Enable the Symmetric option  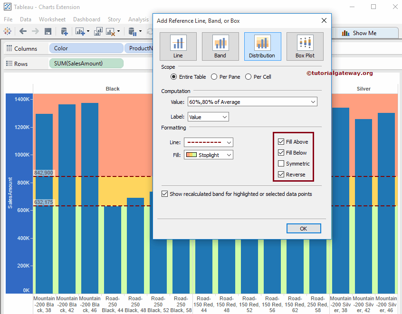(x=280, y=163)
